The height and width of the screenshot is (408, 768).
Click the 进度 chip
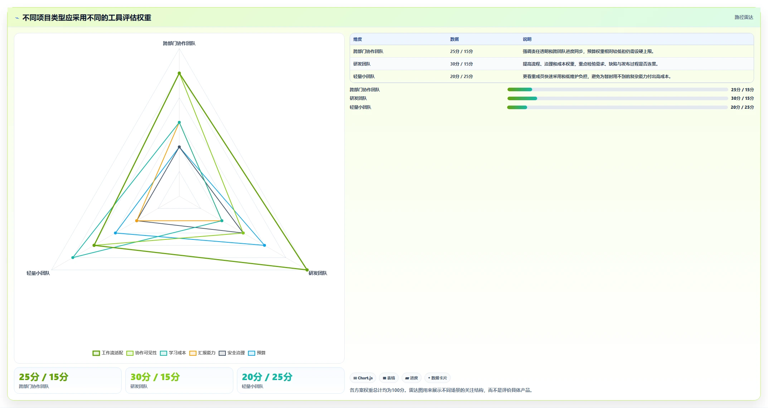pyautogui.click(x=412, y=378)
